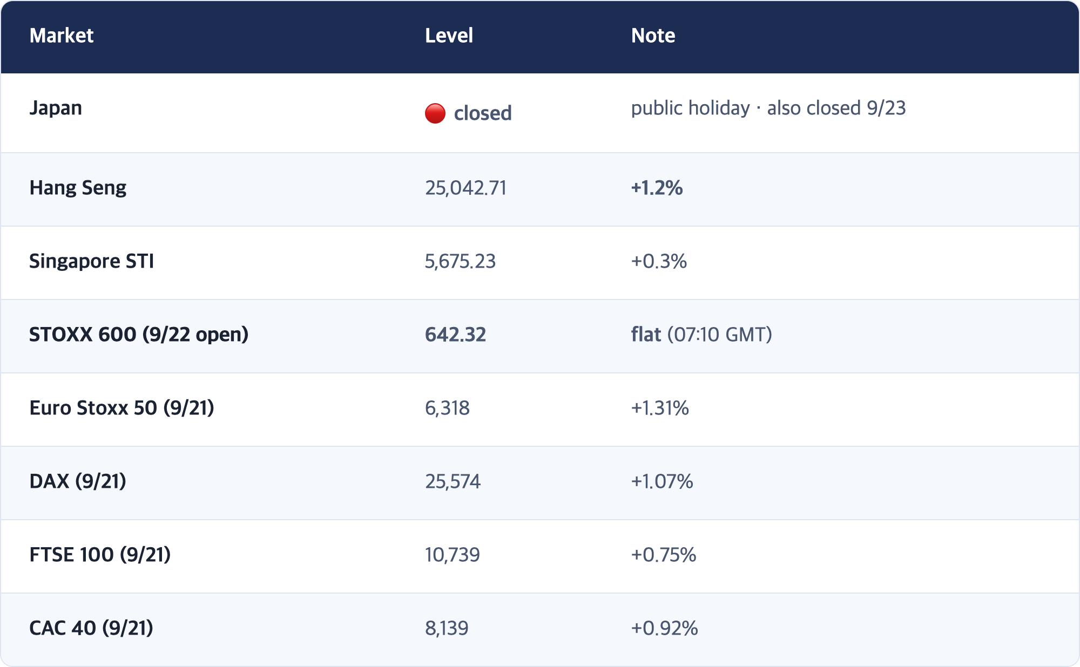Click the +0.75% note for FTSE 100
This screenshot has height=667, width=1080.
664,555
